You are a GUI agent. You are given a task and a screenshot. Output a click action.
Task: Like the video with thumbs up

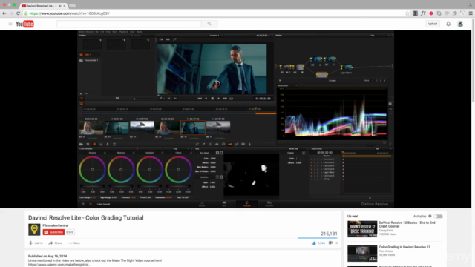tap(314, 243)
